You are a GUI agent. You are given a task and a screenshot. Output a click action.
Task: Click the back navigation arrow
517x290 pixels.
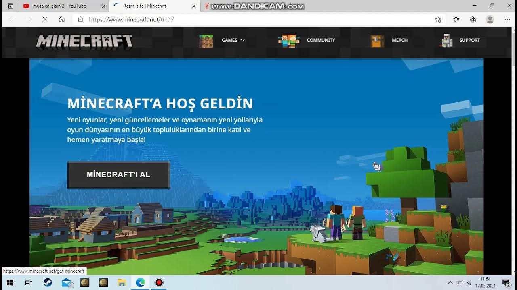tap(11, 19)
